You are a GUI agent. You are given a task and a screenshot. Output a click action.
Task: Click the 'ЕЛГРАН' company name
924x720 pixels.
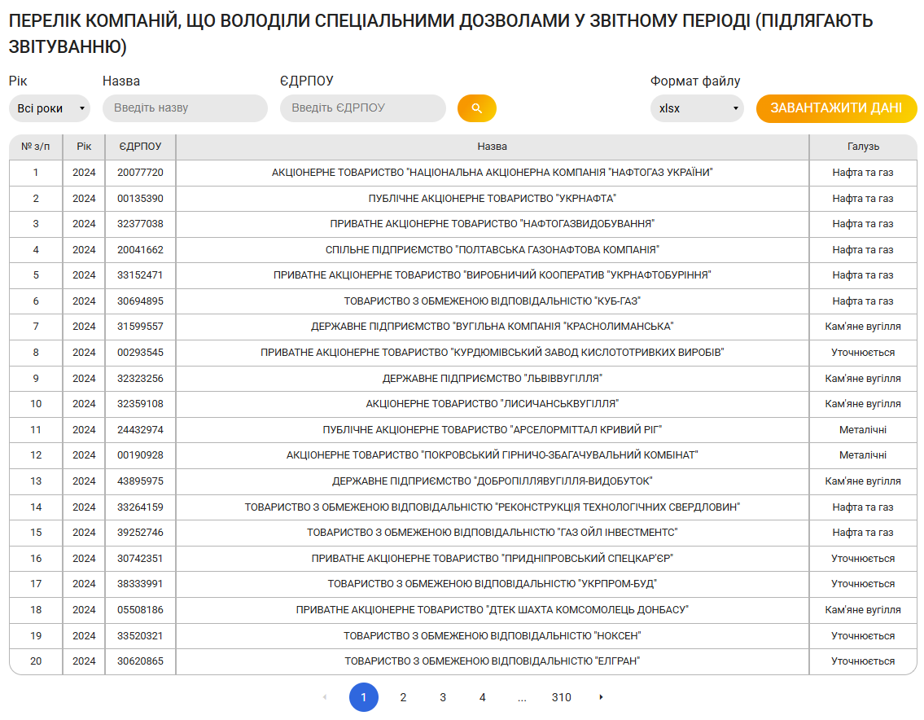[x=492, y=661]
